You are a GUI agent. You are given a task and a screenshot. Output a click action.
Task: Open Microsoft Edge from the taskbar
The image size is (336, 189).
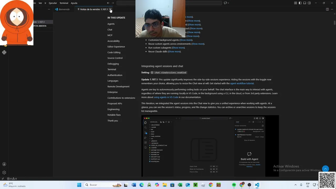(141, 185)
